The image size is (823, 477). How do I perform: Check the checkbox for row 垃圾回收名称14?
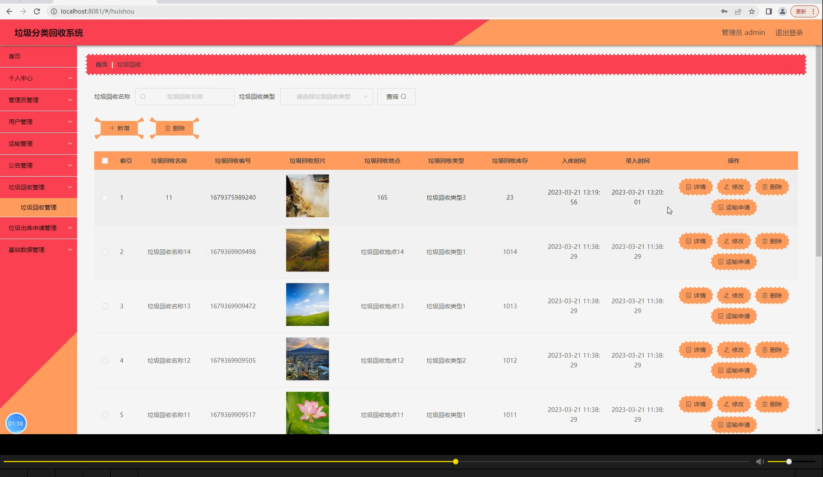(x=105, y=252)
